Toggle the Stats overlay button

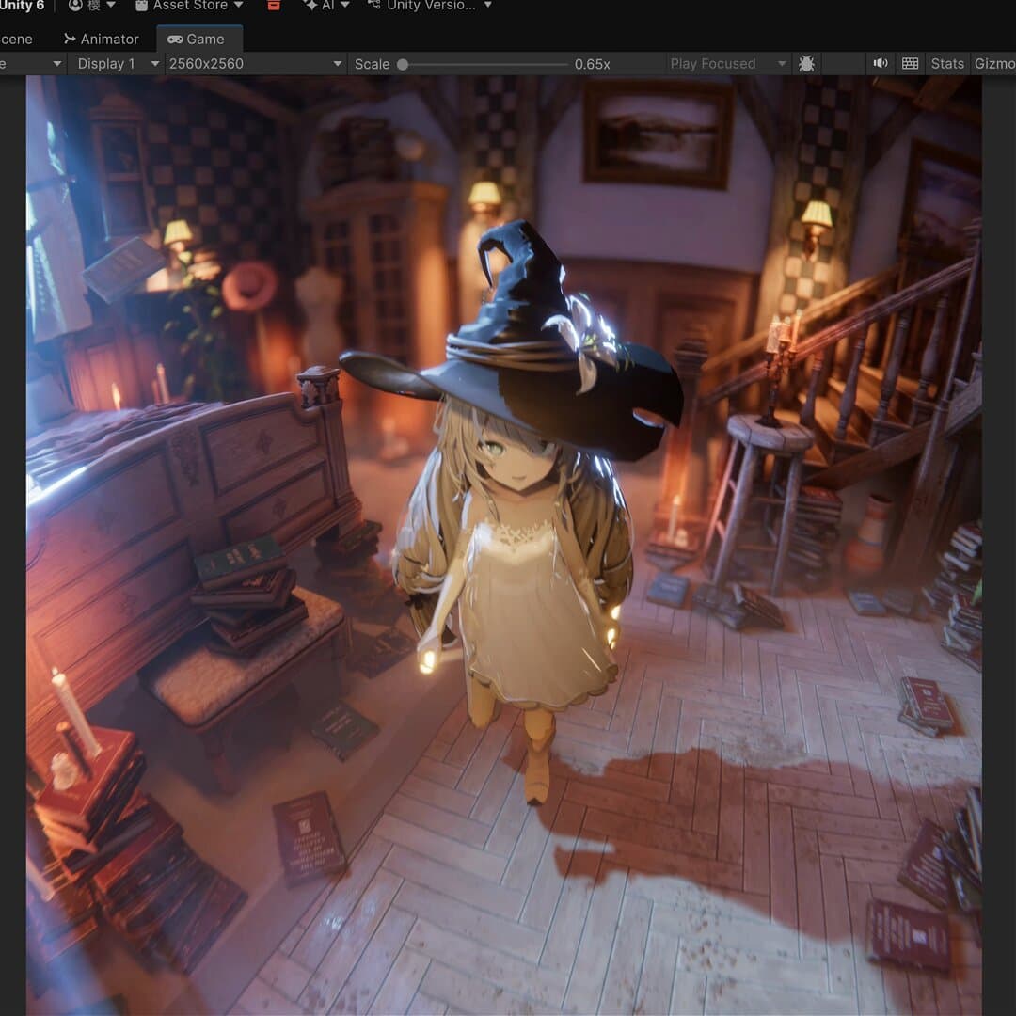point(946,64)
